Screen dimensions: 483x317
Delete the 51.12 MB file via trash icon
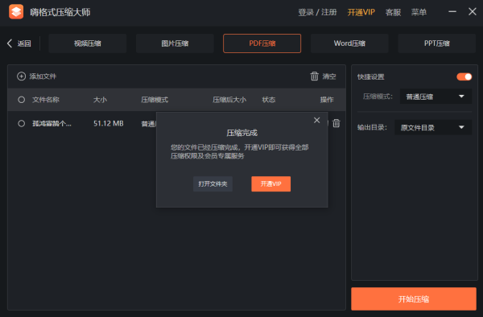pyautogui.click(x=336, y=123)
